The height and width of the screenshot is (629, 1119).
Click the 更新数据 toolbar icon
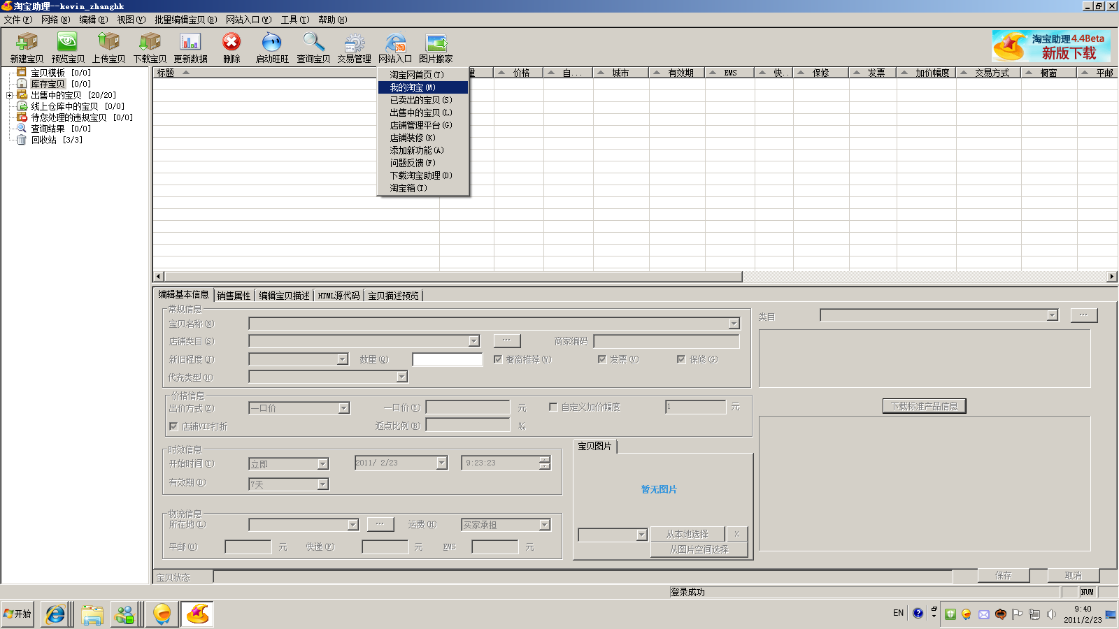tap(190, 48)
